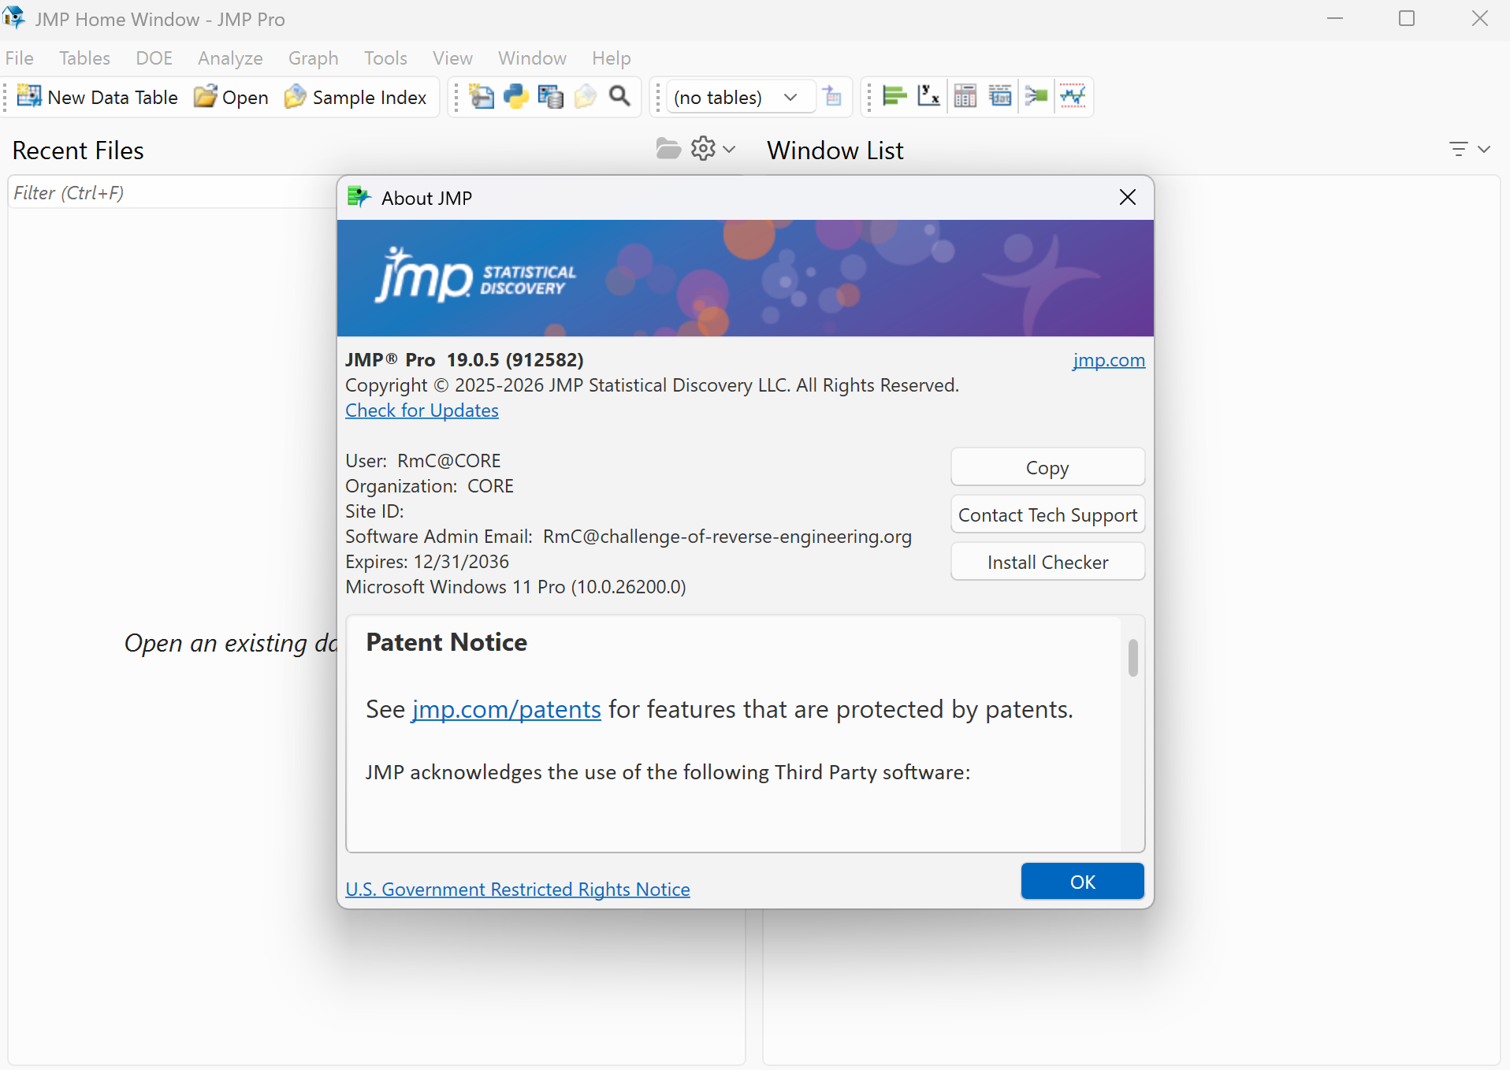Launch Distribution from the green bars icon
The width and height of the screenshot is (1510, 1070).
click(x=894, y=96)
